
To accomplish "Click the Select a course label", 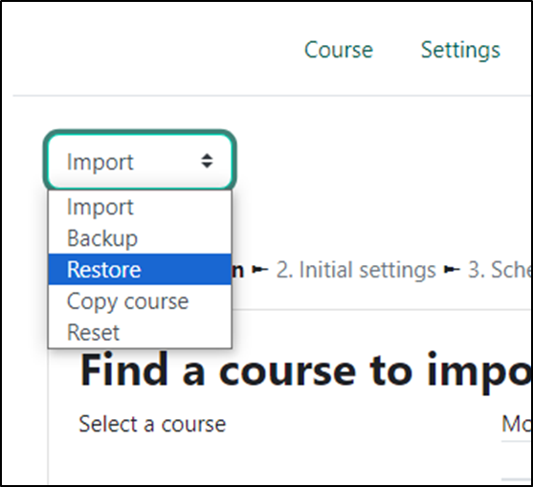I will [152, 424].
